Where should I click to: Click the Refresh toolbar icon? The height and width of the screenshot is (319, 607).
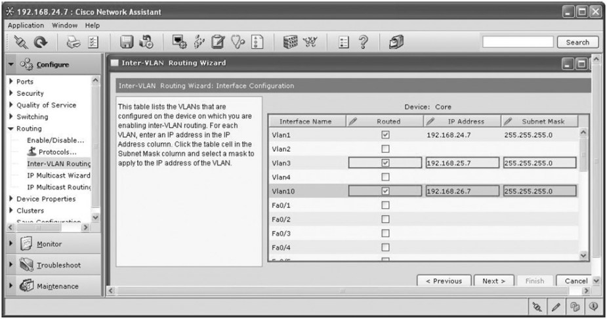(41, 42)
